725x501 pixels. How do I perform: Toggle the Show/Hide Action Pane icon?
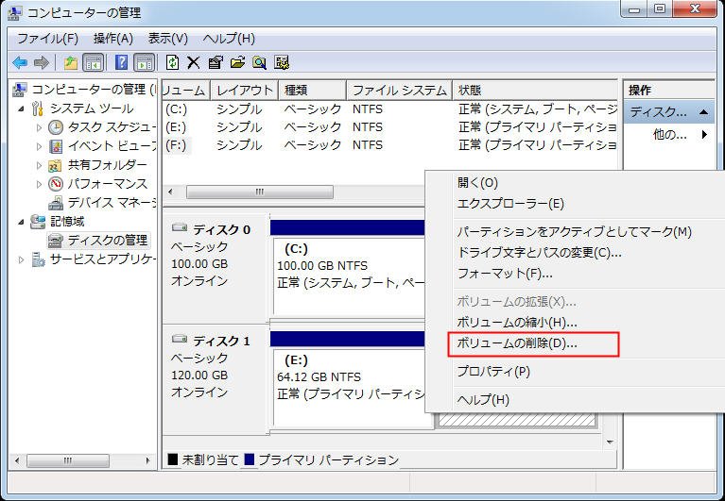click(144, 62)
